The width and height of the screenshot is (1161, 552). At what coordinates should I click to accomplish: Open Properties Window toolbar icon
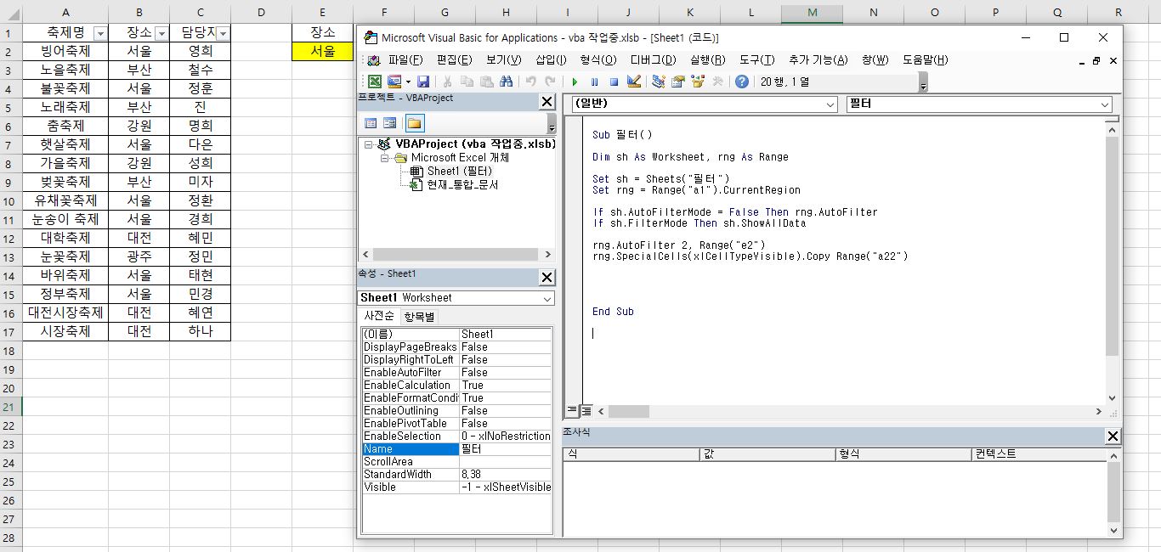click(x=677, y=82)
